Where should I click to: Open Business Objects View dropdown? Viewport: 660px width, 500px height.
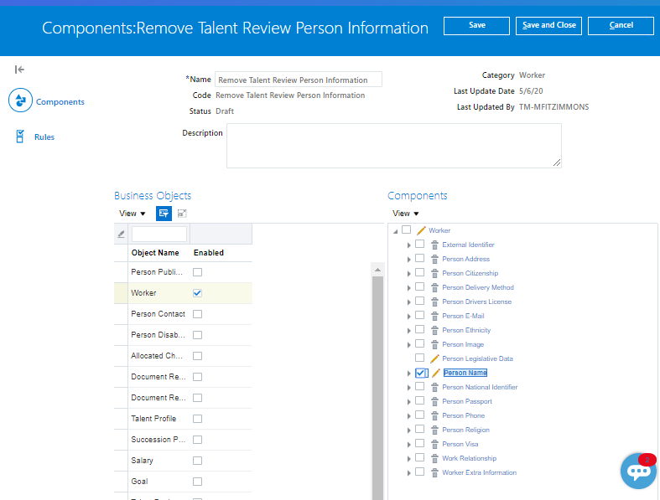point(132,214)
